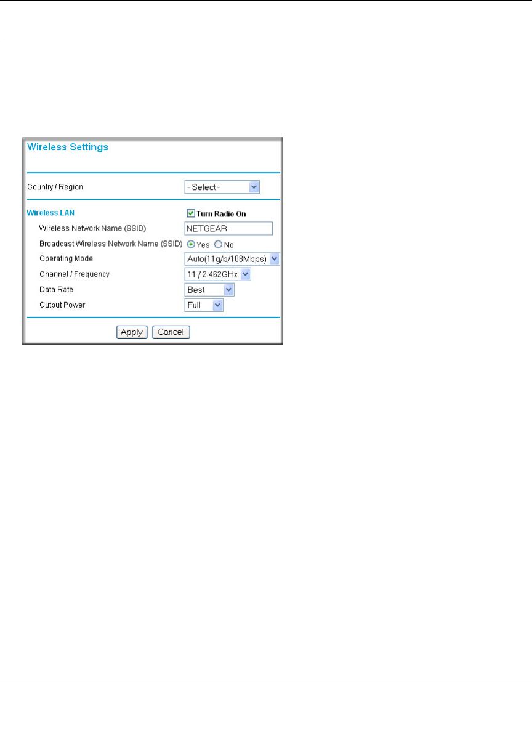Image resolution: width=532 pixels, height=730 pixels.
Task: Select Yes for Broadcast Wireless Network Name
Action: click(191, 244)
